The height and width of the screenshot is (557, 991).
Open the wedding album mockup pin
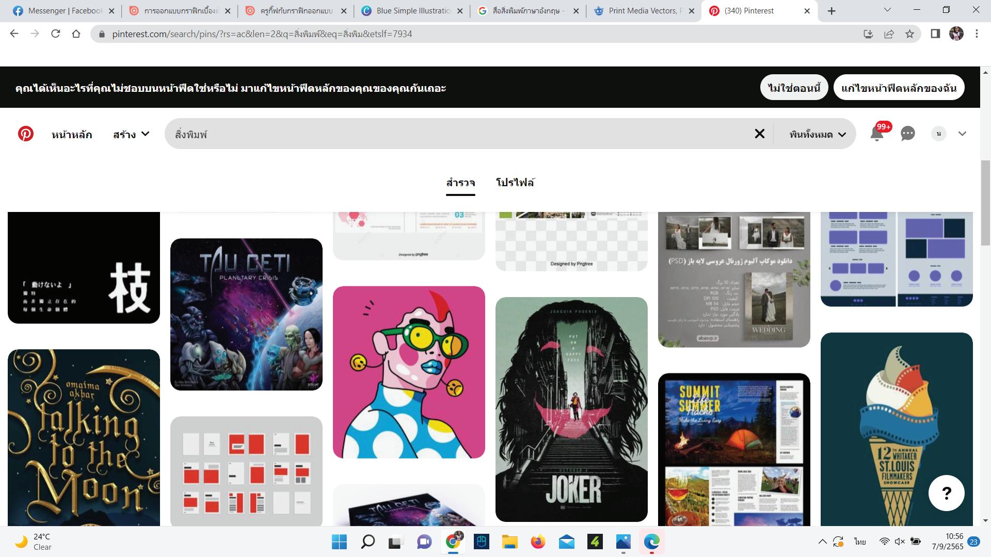[x=734, y=280]
